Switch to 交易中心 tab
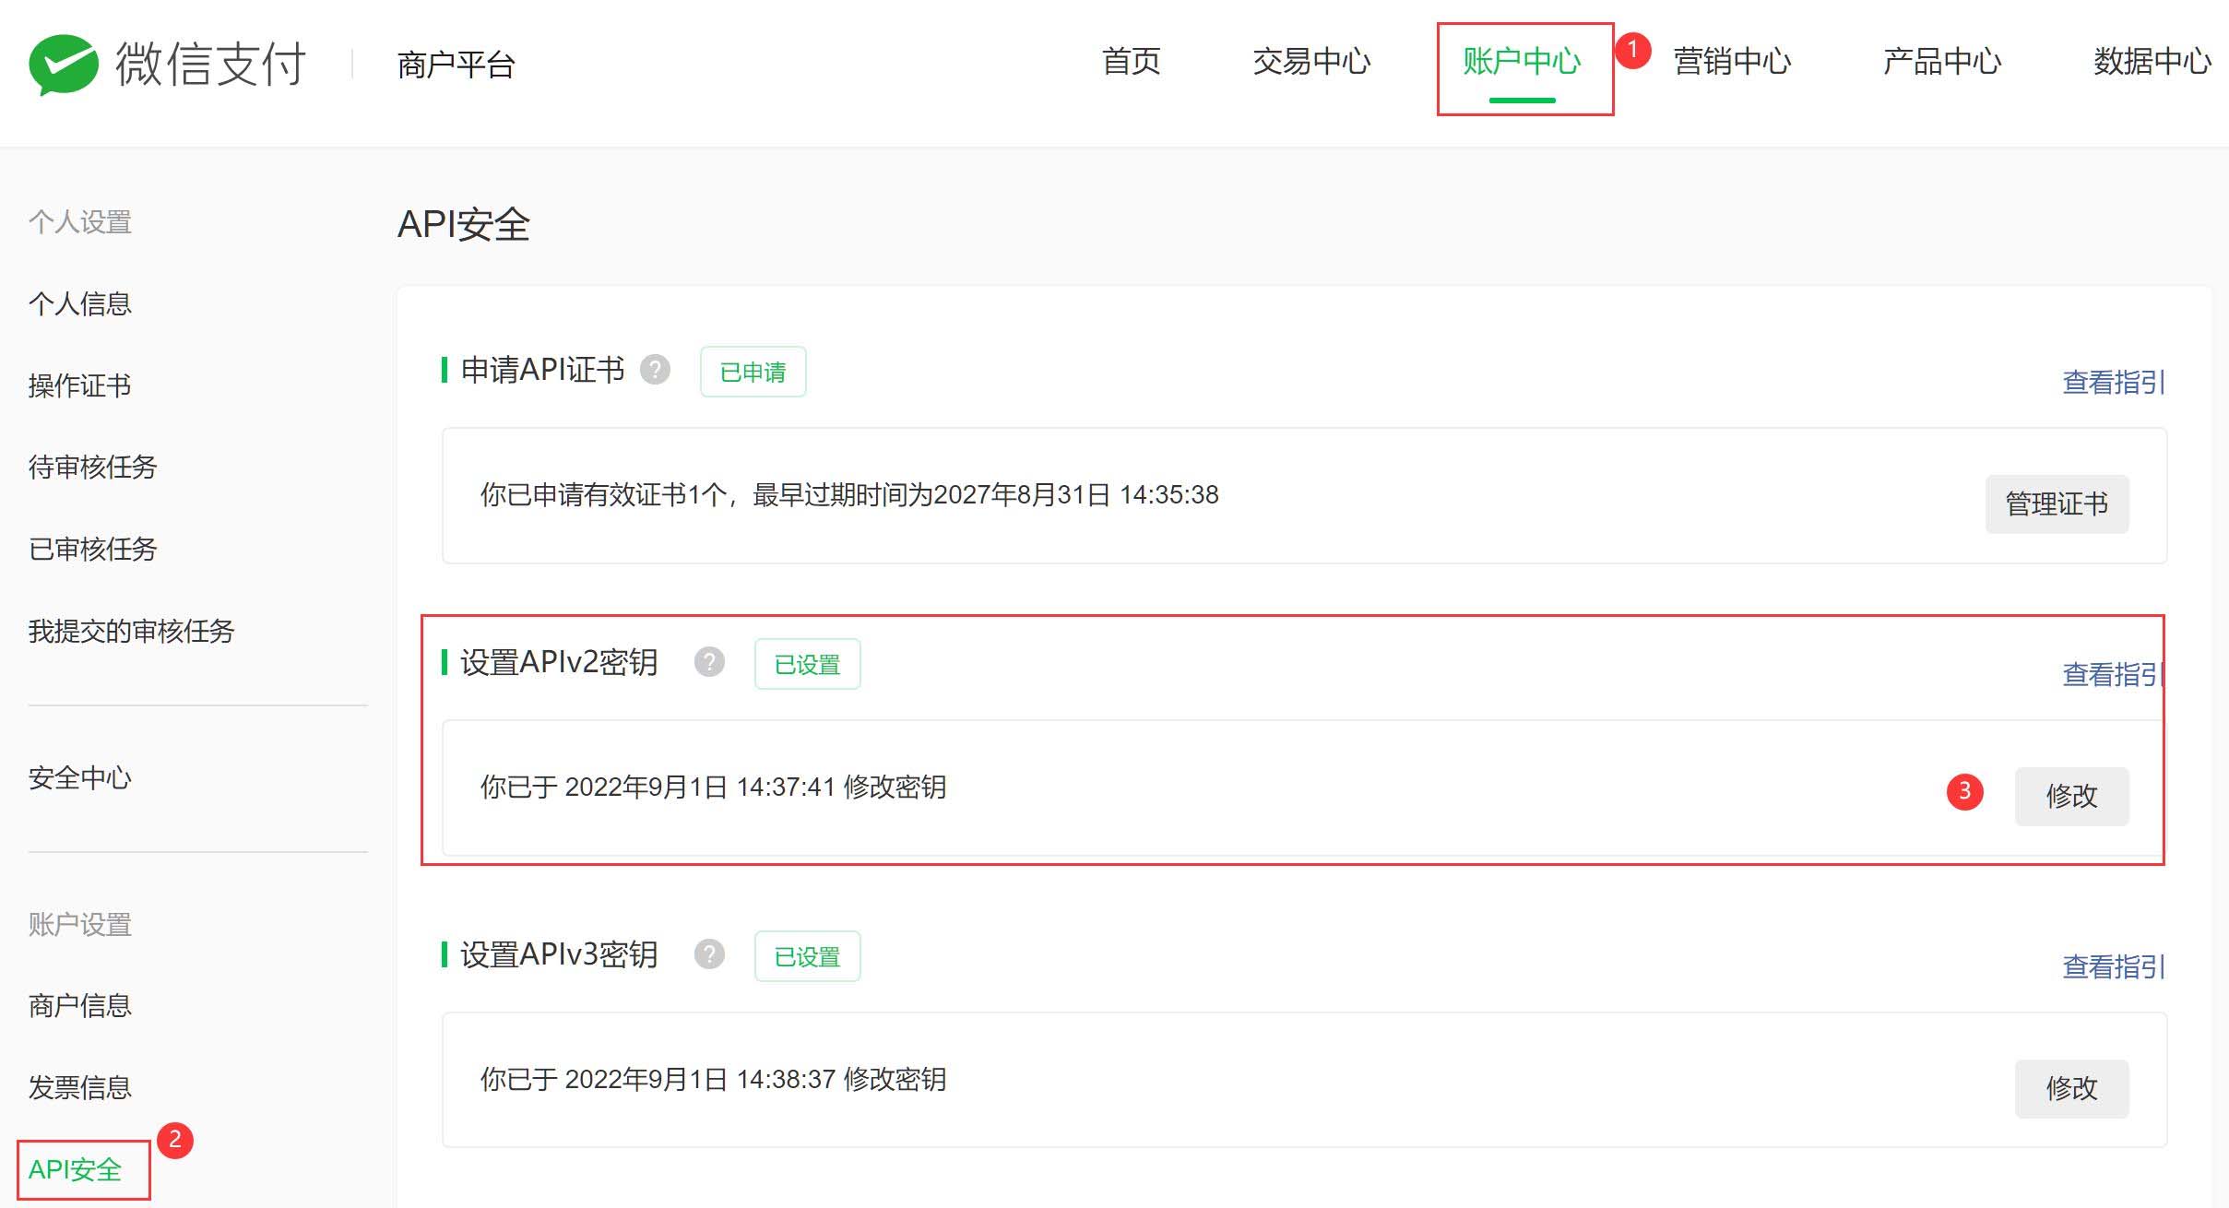Screen dimensions: 2229x1208 point(1310,62)
